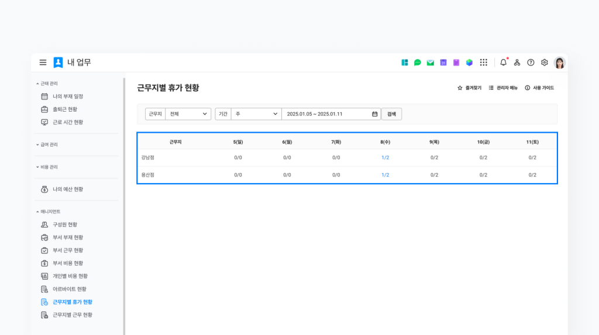Click 강남점 0/2 cell under 10(금)
Viewport: 599px width, 335px height.
tap(483, 157)
